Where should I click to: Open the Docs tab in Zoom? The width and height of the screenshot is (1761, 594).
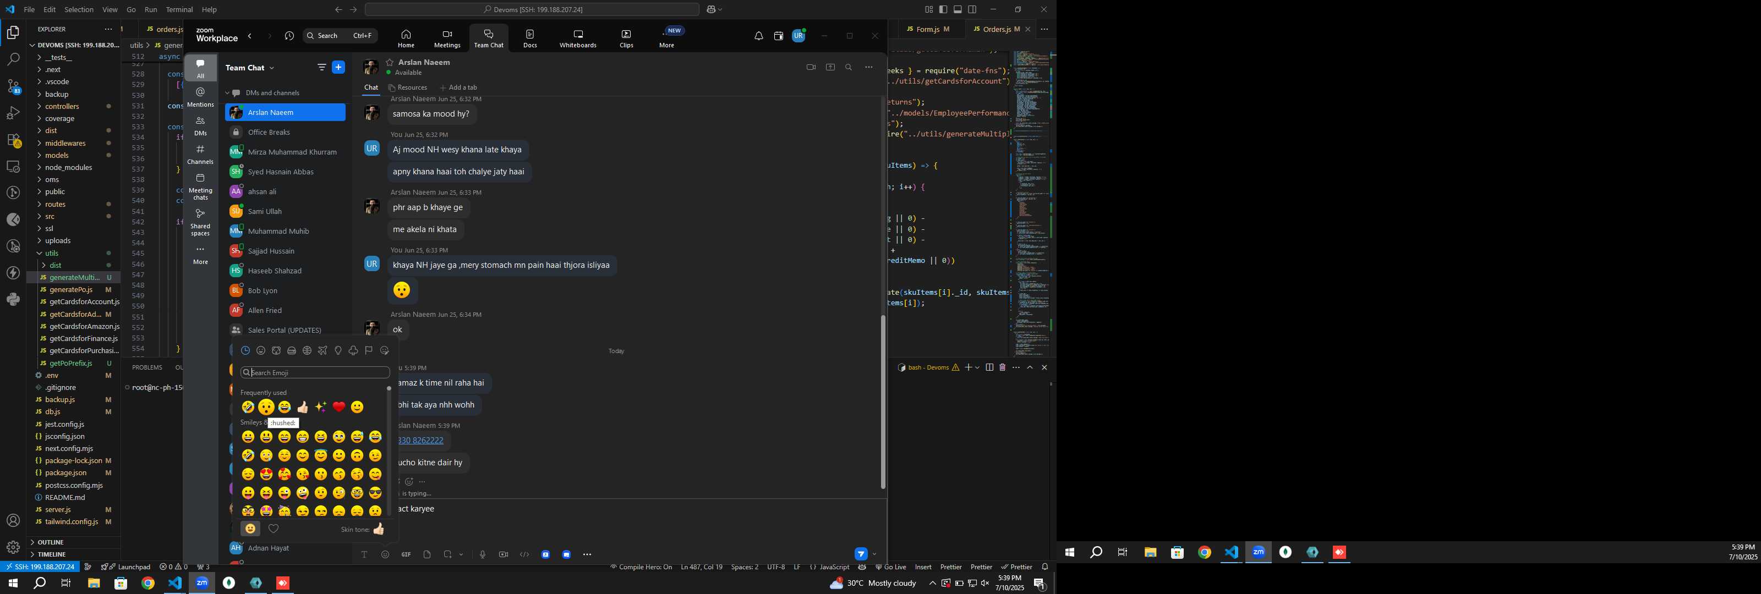tap(531, 38)
